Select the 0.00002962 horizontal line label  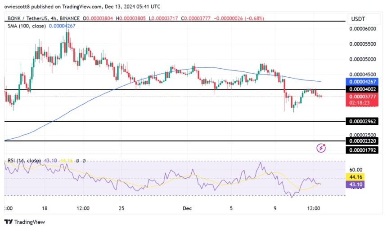(x=362, y=121)
